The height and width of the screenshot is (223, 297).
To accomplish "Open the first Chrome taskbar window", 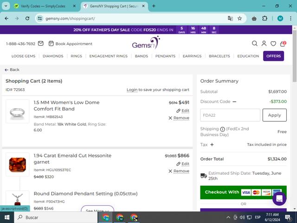I will 106,217.
